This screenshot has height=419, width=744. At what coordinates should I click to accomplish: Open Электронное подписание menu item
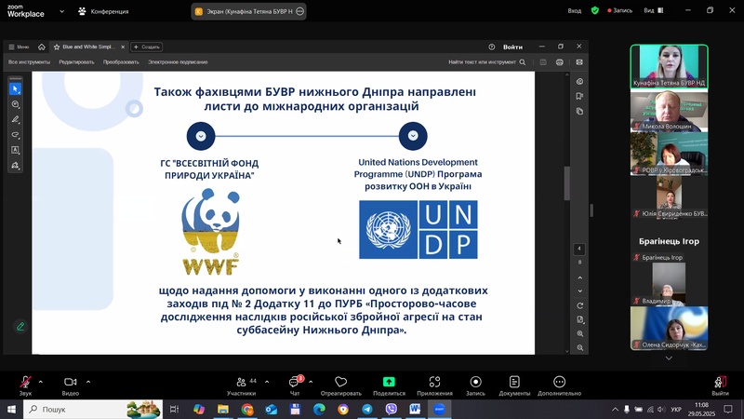178,62
